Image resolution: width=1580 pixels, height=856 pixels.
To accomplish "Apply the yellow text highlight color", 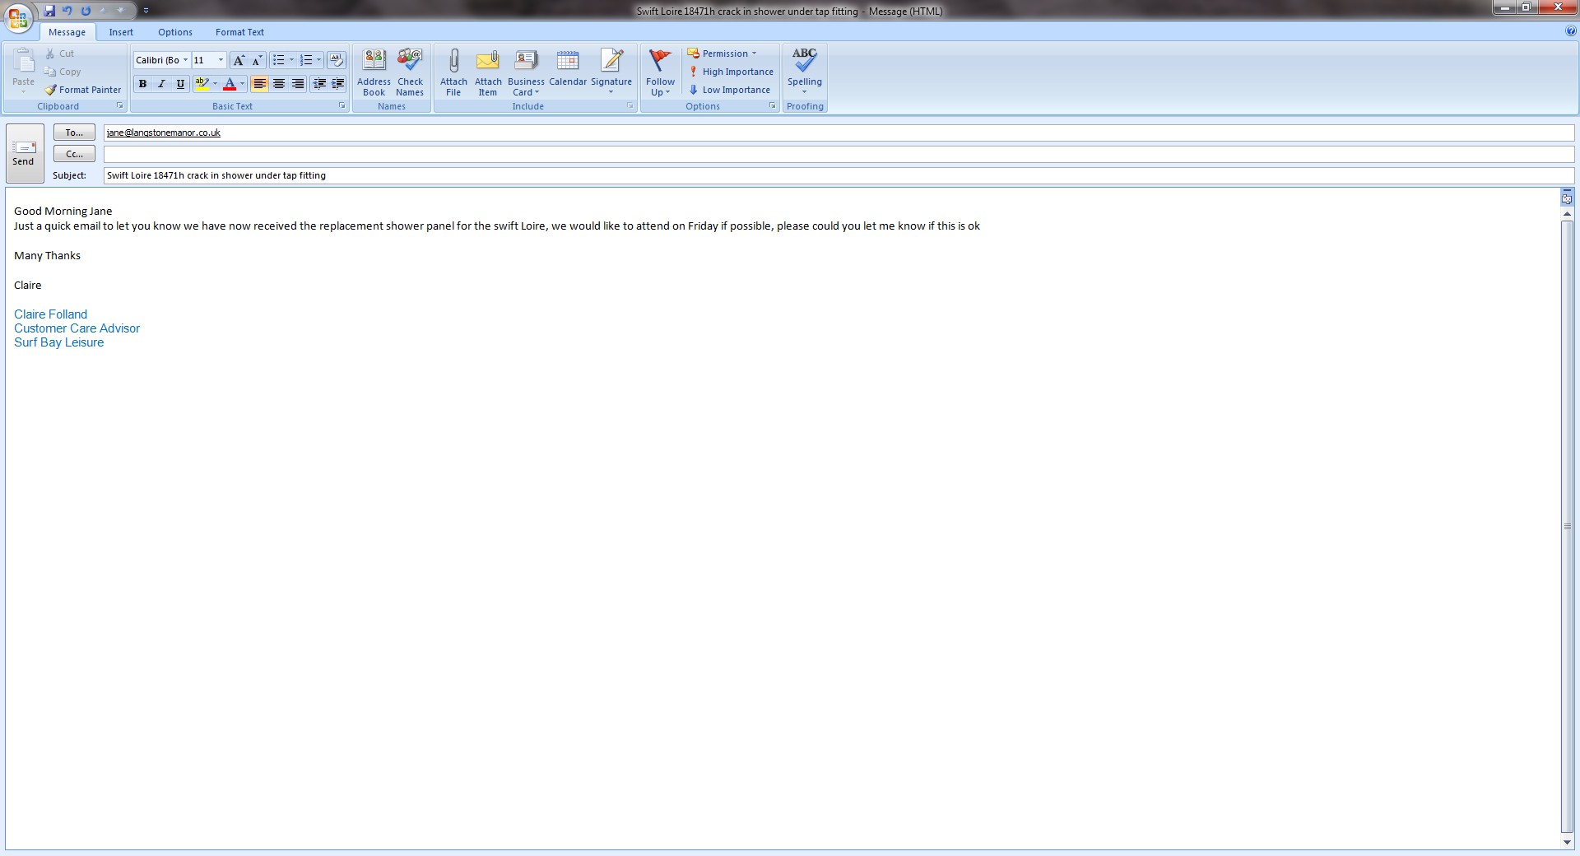I will click(202, 84).
